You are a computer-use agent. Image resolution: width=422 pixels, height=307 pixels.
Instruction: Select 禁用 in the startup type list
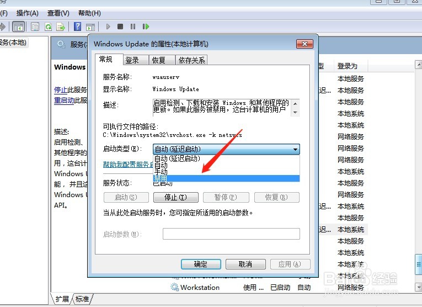coord(226,178)
